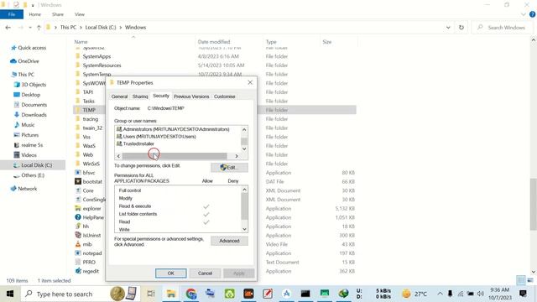Open the volume control in tray
This screenshot has width=537, height=302.
(x=481, y=294)
